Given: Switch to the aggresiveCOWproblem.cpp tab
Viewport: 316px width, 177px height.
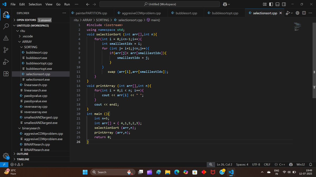Looking at the screenshot, I should (x=141, y=13).
